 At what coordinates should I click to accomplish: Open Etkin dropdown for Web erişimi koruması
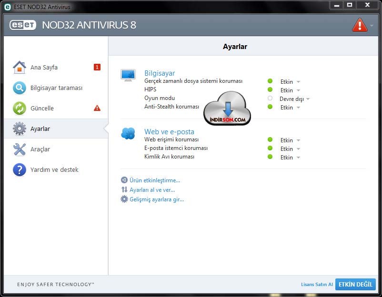click(290, 140)
